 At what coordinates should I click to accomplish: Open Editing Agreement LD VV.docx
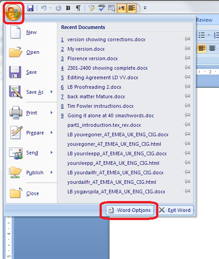(103, 77)
